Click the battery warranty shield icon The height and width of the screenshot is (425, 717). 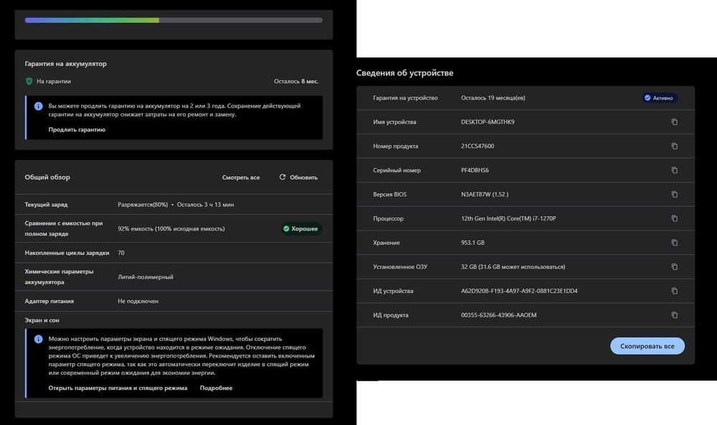click(x=29, y=82)
